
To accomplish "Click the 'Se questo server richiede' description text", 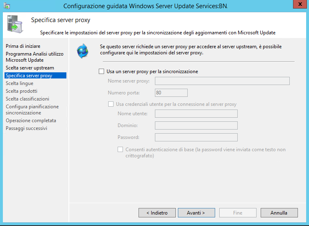I will point(191,49).
